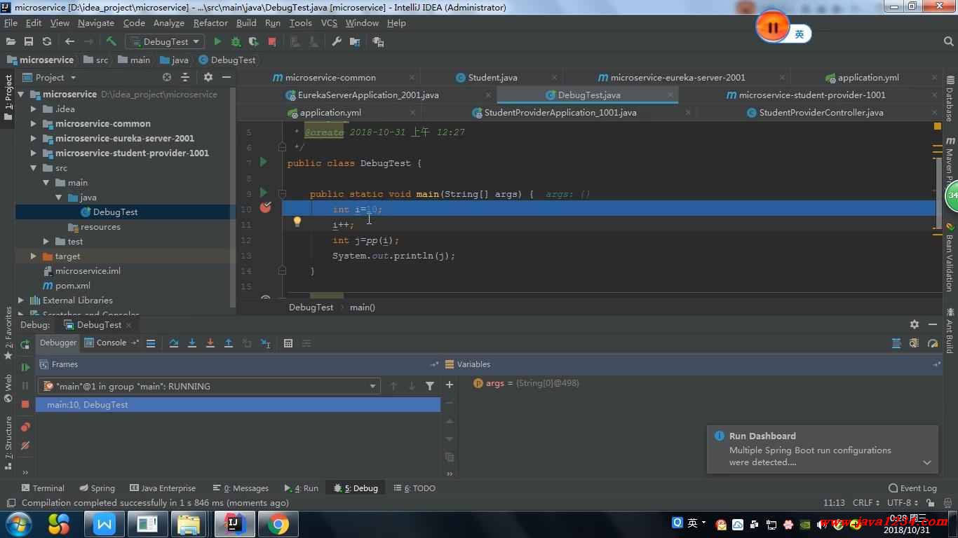The image size is (958, 538).
Task: Toggle the Database tool window stripe
Action: click(950, 98)
